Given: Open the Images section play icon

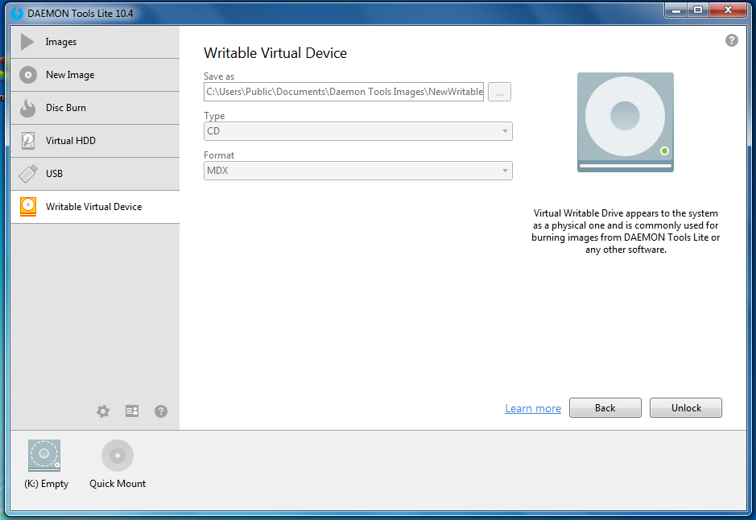Looking at the screenshot, I should 27,42.
